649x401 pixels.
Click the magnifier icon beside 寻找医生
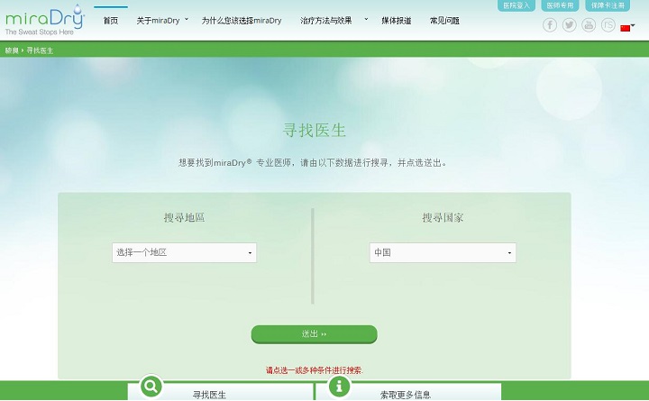[x=151, y=387]
